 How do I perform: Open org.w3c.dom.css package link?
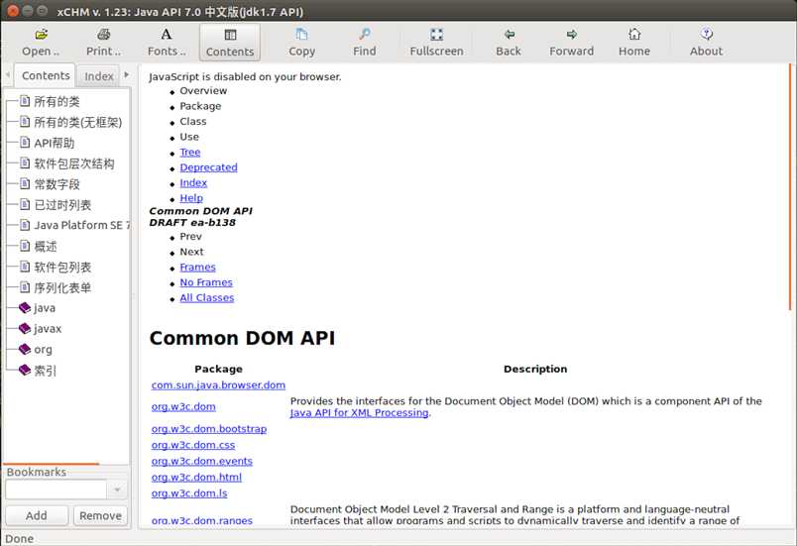coord(193,445)
